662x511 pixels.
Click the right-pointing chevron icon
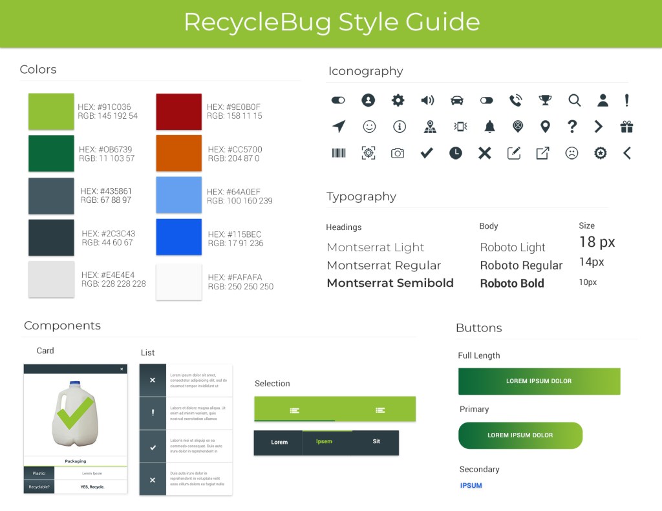pyautogui.click(x=599, y=127)
